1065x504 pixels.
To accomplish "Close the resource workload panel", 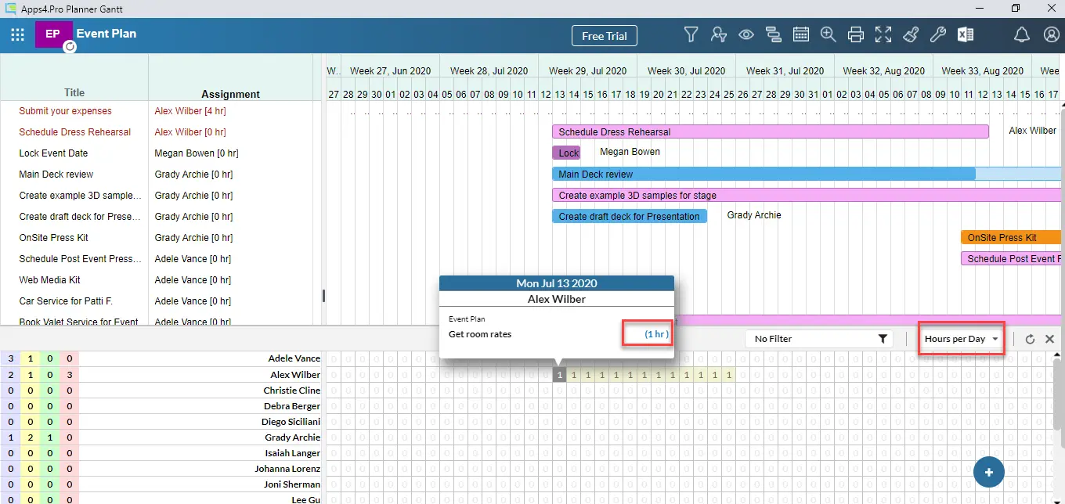I will [x=1050, y=339].
